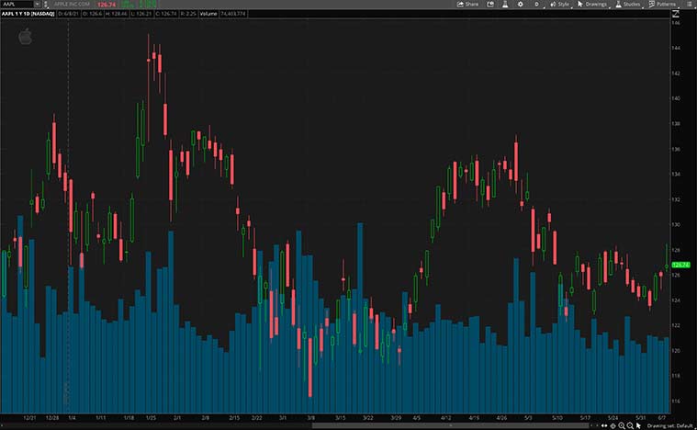The image size is (697, 430).
Task: Click the AAPL 1 Y 1D [NASDAQ] label
Action: pos(28,14)
